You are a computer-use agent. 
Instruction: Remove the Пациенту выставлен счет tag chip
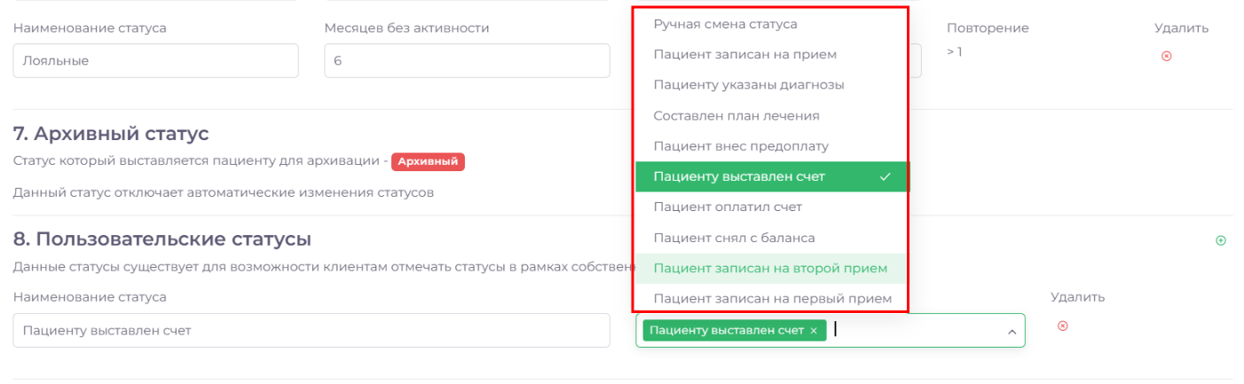[814, 331]
